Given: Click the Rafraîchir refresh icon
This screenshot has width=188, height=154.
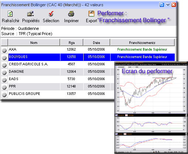Looking at the screenshot, I should [x=10, y=14].
